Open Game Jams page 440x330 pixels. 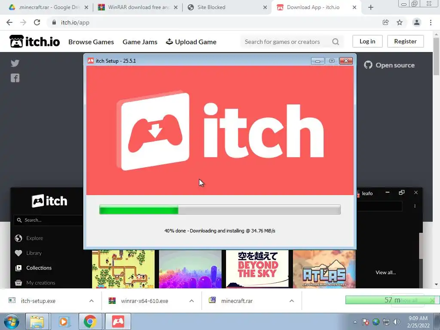coord(140,42)
